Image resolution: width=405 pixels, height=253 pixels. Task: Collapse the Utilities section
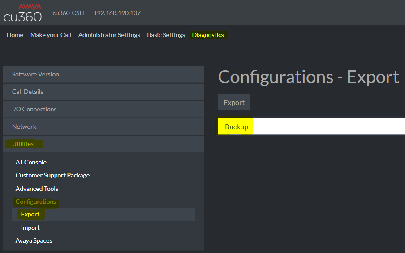tap(103, 144)
